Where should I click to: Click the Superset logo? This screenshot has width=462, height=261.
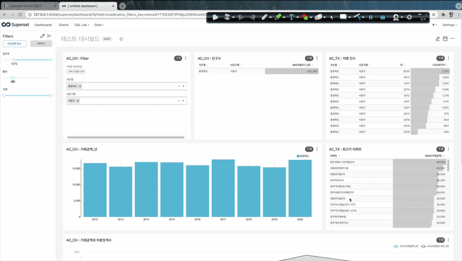[x=15, y=25]
